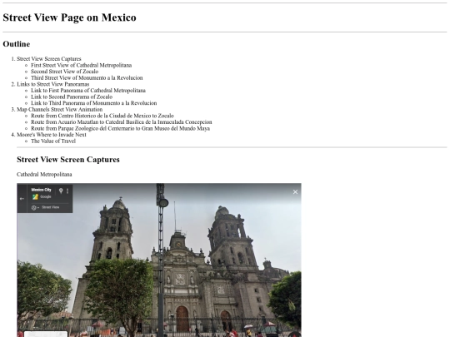Open the clock time-travel dropdown
The image size is (450, 337).
(35, 207)
